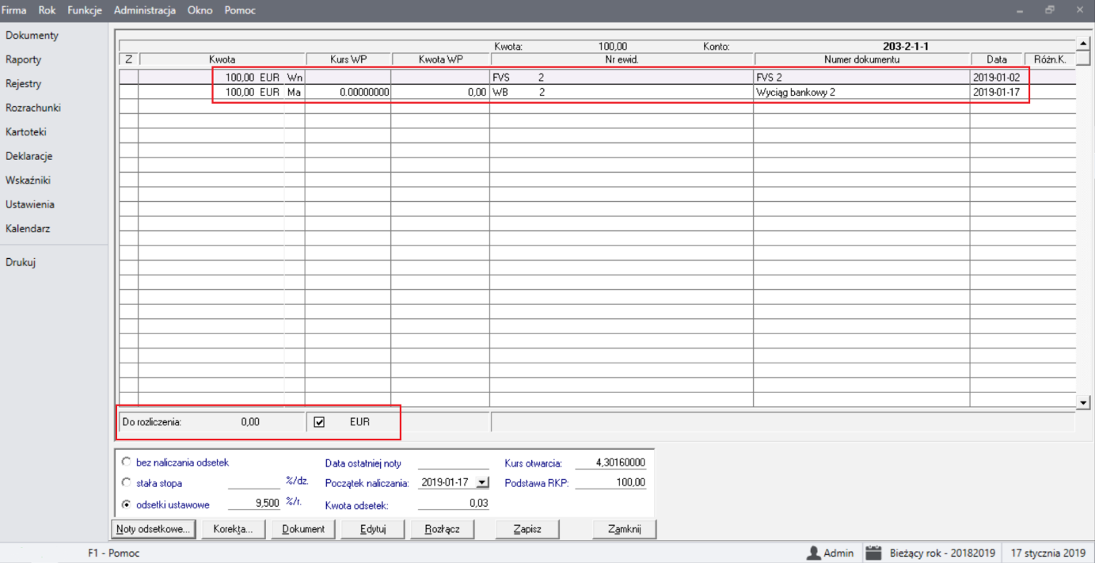
Task: Open Rozrachunki in the sidebar
Action: pyautogui.click(x=32, y=108)
